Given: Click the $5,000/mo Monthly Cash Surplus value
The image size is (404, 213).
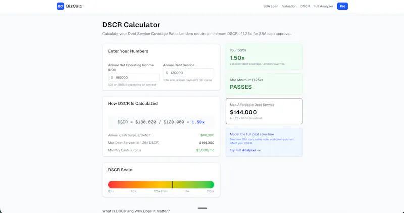Looking at the screenshot, I should pos(205,150).
